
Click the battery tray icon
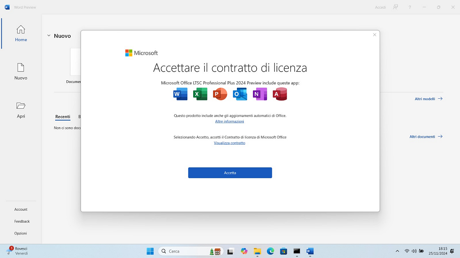click(x=421, y=251)
